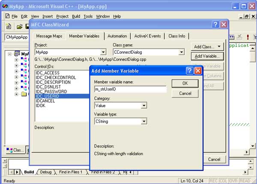Click the ClassView tab icon at bottom
Screen dimensions: 257x184
[x=9, y=150]
